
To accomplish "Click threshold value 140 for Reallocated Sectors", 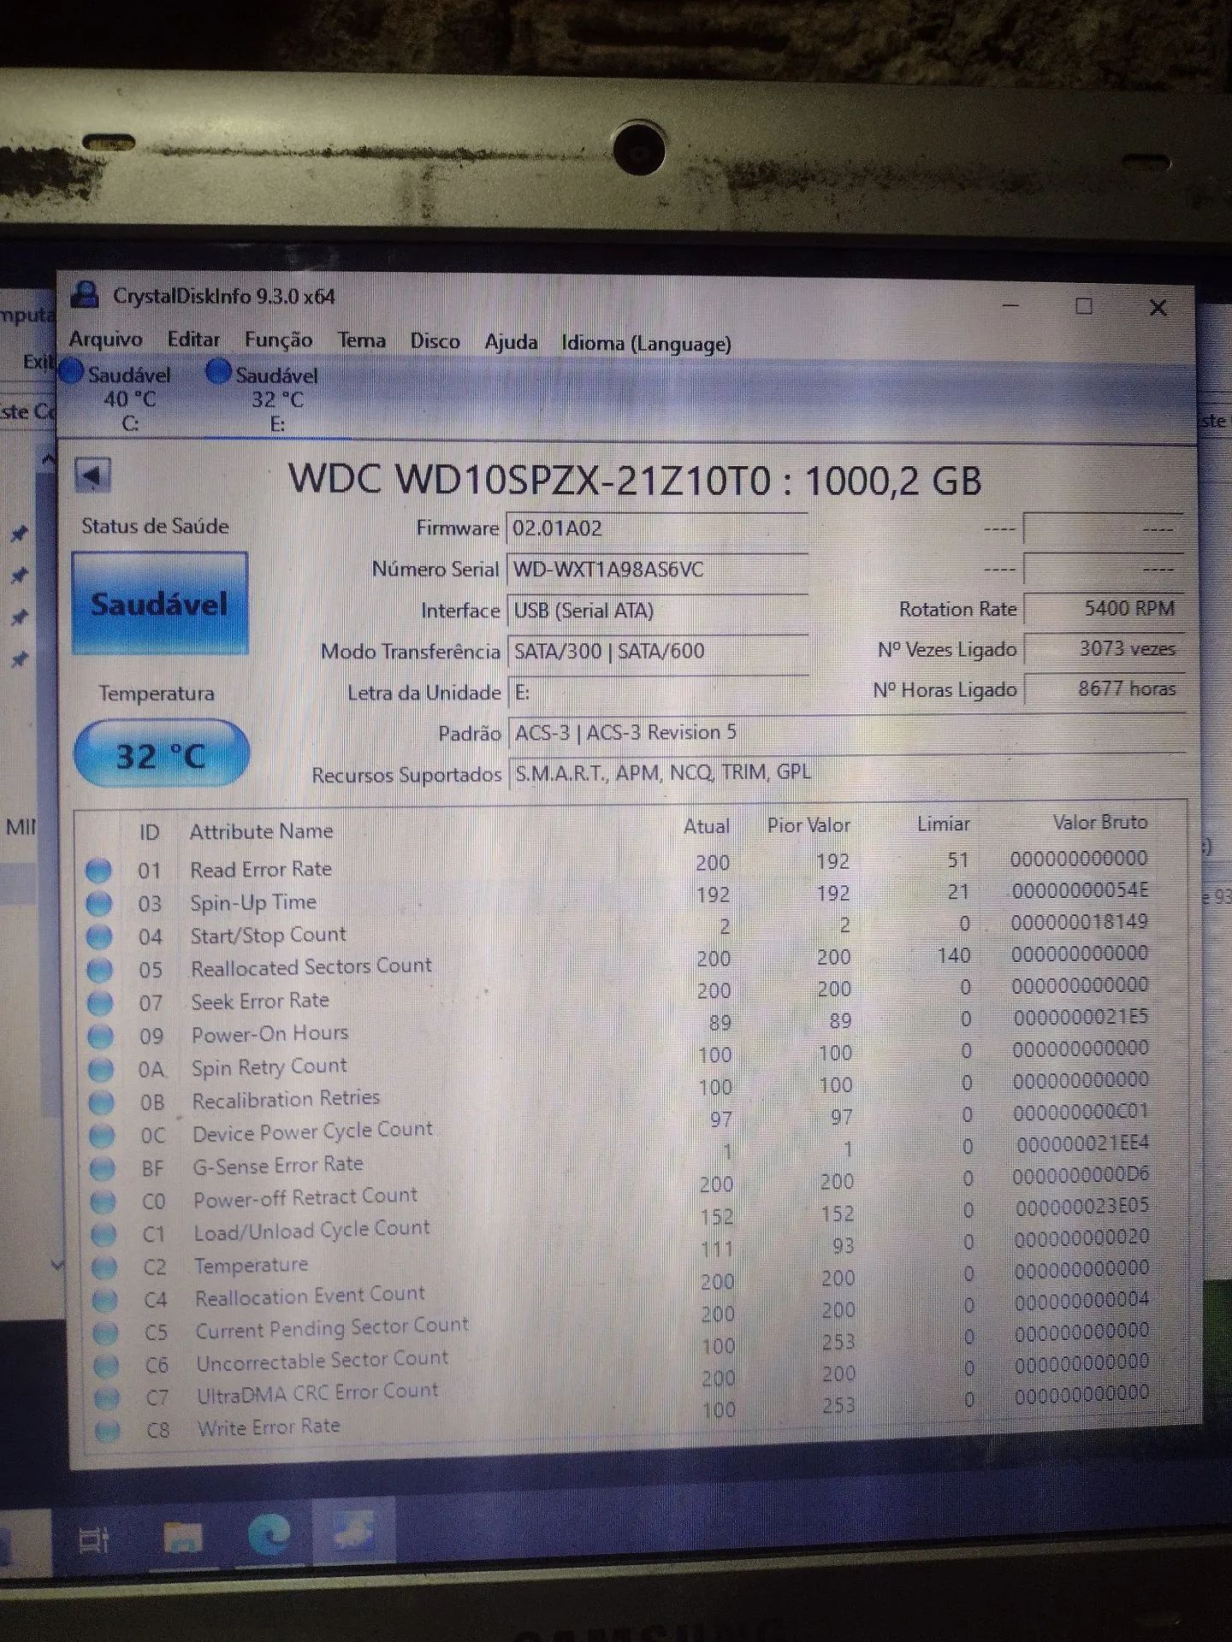I will [x=954, y=955].
